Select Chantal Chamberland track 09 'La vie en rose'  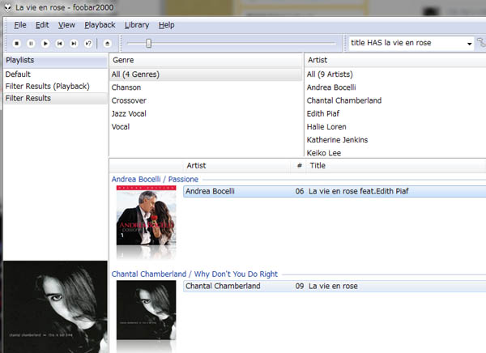(335, 287)
